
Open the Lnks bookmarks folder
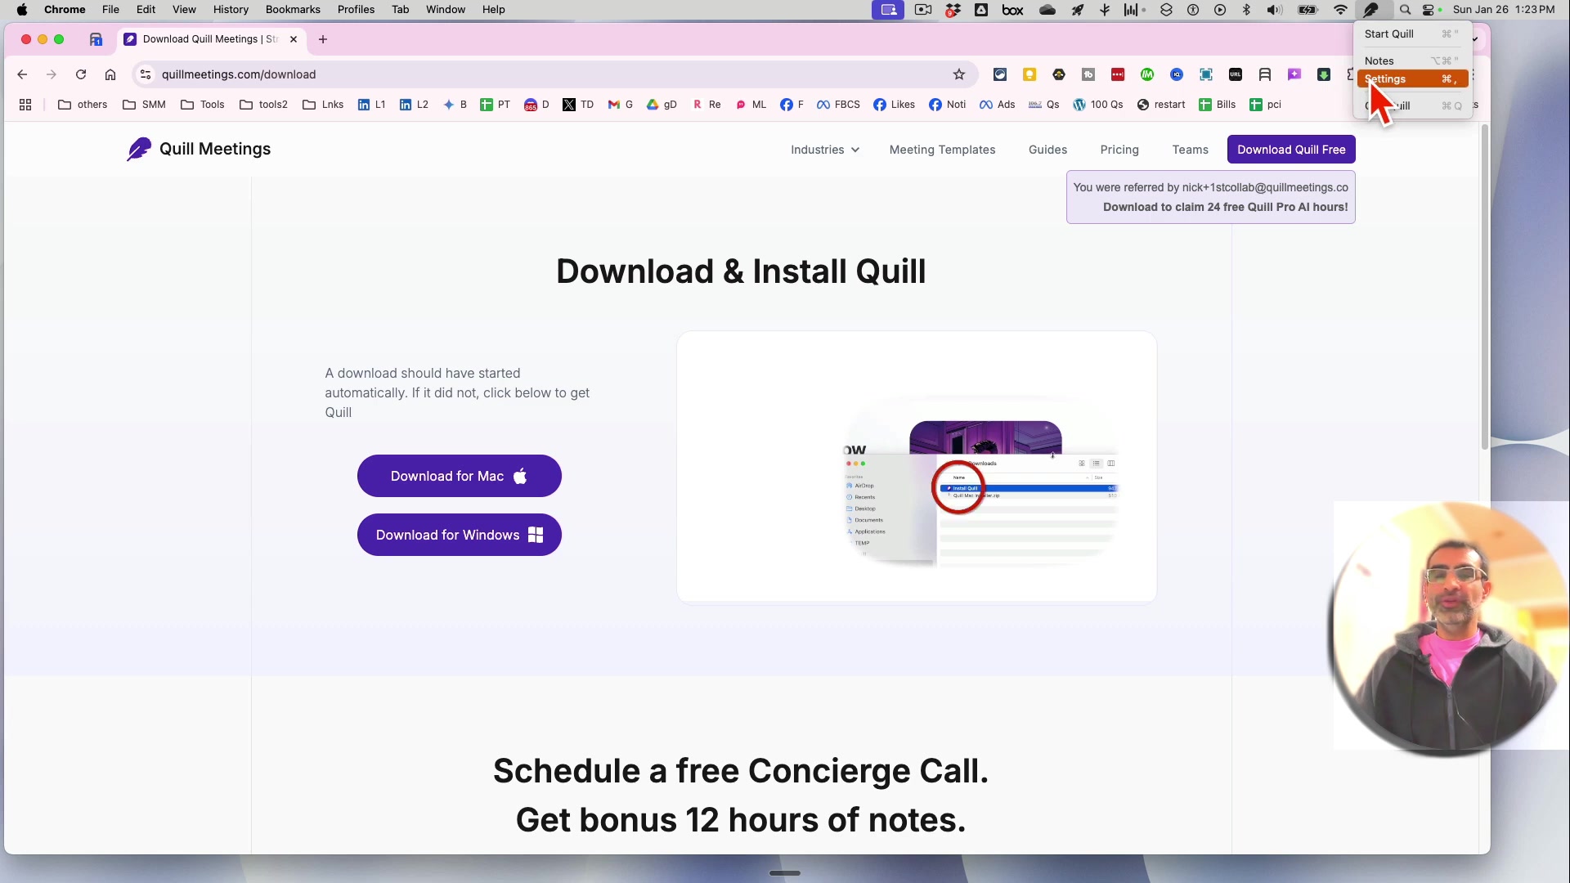[x=322, y=105]
